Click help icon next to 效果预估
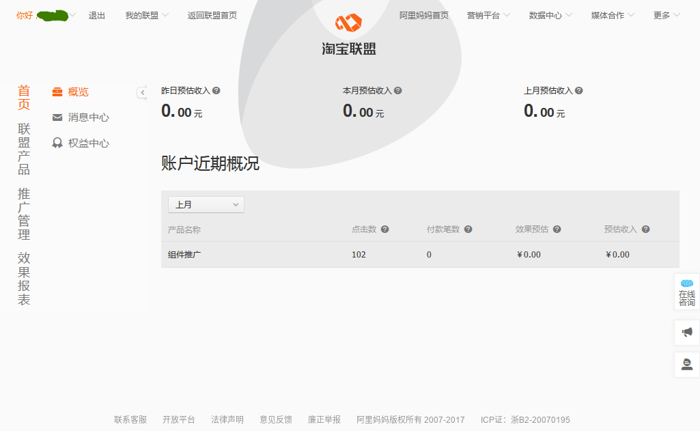700x431 pixels. click(x=557, y=229)
